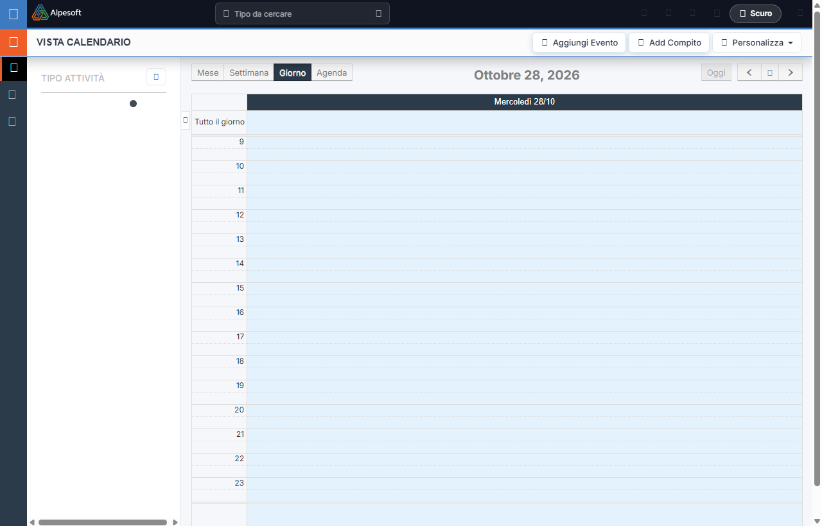The height and width of the screenshot is (526, 822).
Task: Click the icon at the search field's right end
Action: point(378,13)
